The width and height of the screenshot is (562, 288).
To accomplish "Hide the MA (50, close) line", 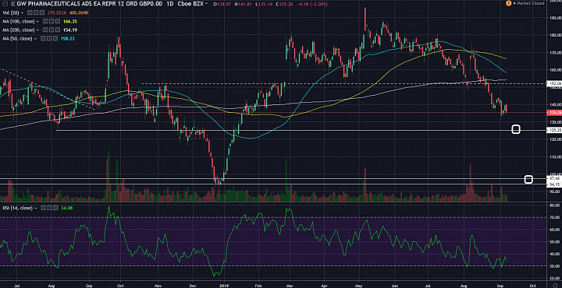I will (x=43, y=38).
